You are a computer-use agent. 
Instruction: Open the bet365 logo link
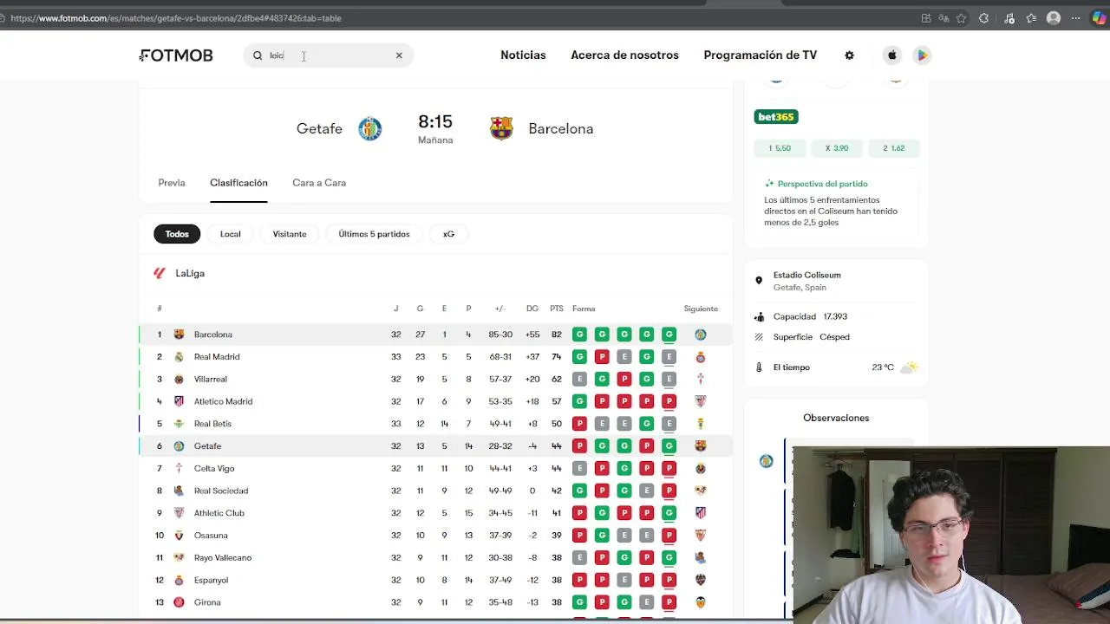776,117
